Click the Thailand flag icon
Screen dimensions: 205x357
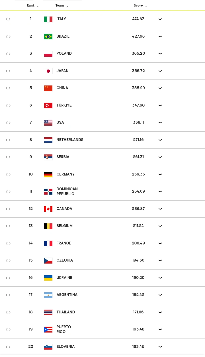(x=48, y=312)
